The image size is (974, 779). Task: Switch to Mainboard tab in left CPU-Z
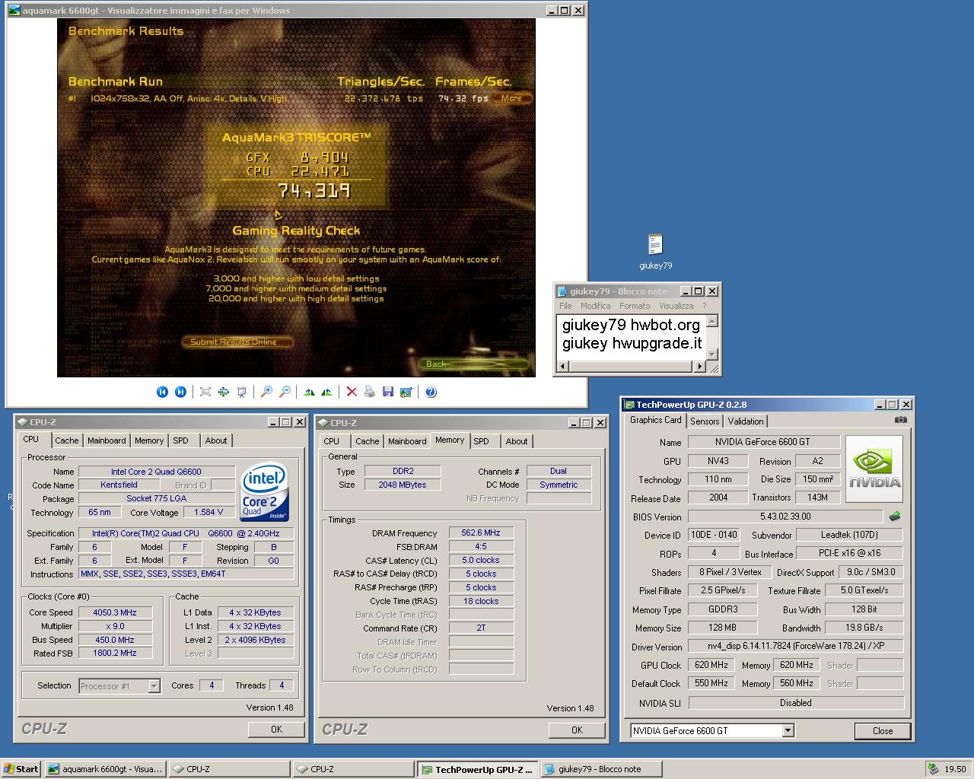coord(107,440)
